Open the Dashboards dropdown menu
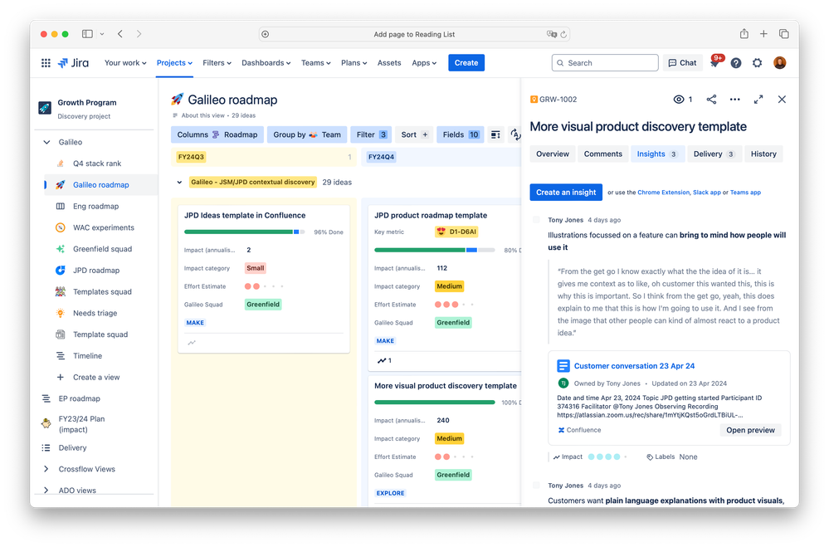The height and width of the screenshot is (547, 829). click(x=266, y=63)
